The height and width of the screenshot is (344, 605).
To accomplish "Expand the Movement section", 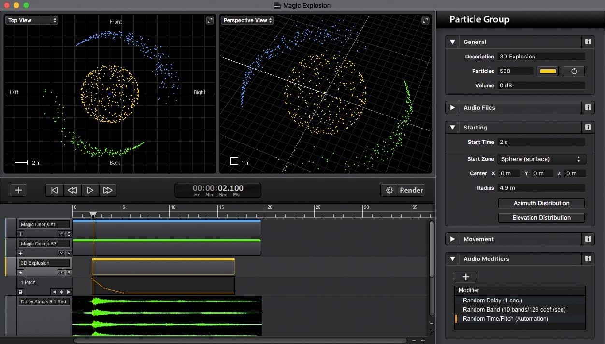I will 452,239.
